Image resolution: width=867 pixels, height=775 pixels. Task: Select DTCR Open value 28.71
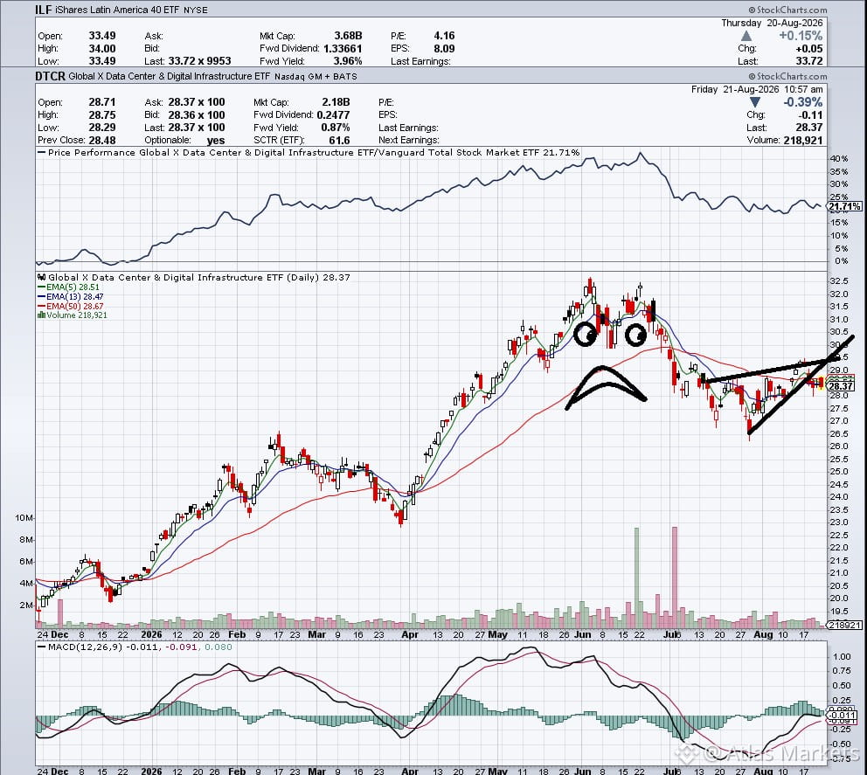tap(102, 102)
